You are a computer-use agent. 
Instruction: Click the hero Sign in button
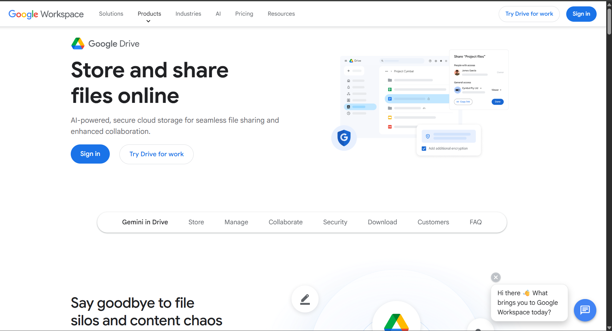pyautogui.click(x=90, y=154)
